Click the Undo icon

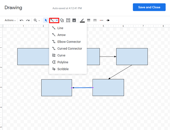point(21,20)
